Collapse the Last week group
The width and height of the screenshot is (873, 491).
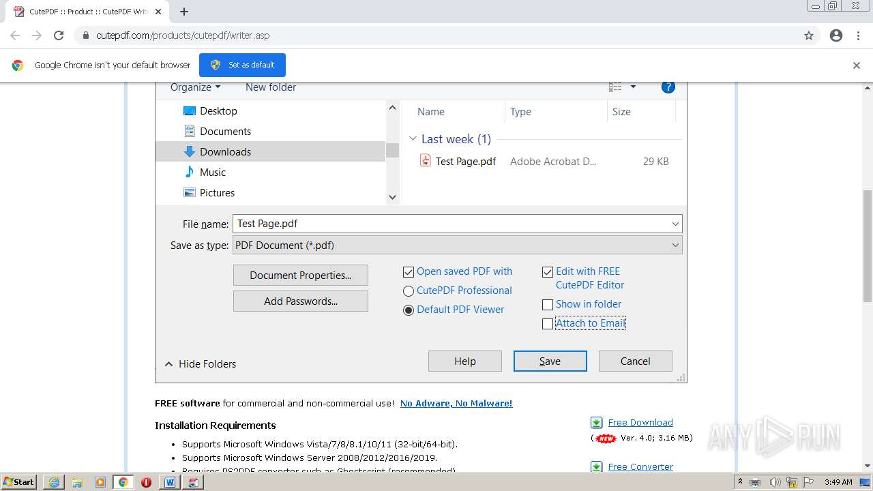[413, 138]
